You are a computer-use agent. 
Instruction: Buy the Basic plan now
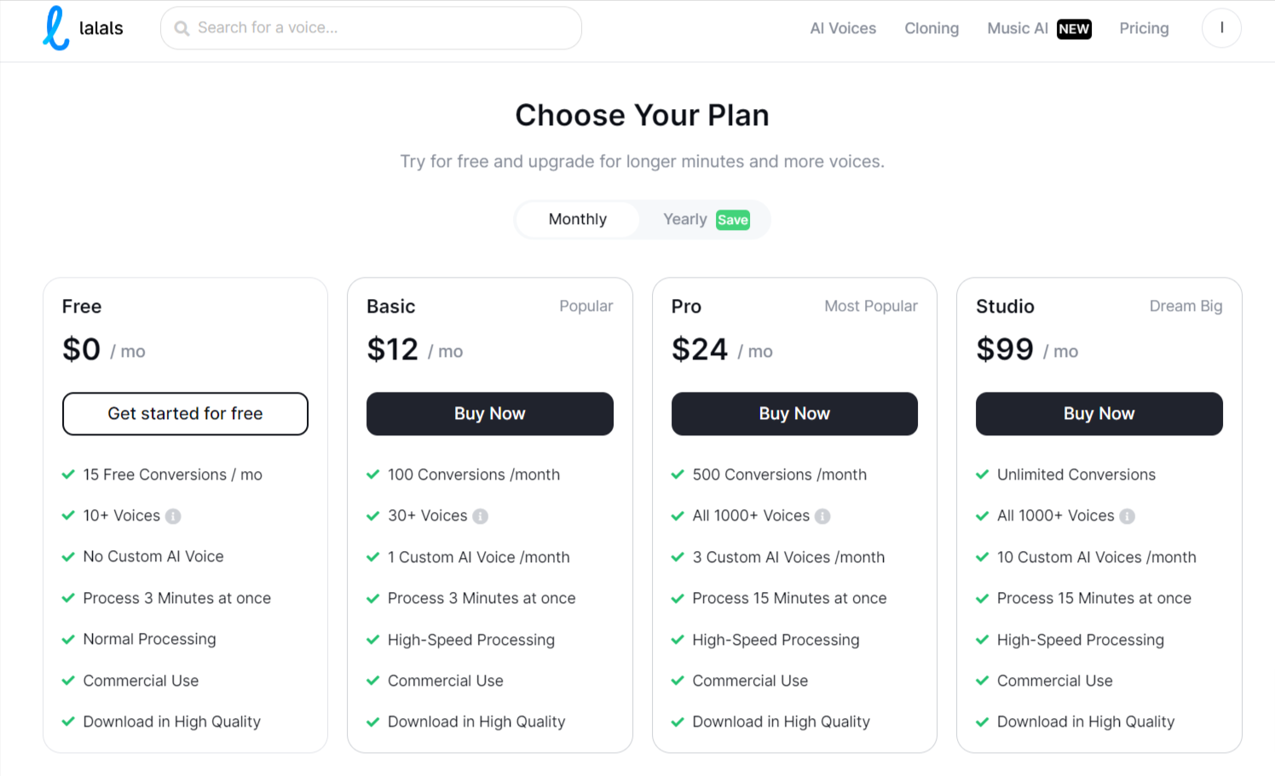[489, 414]
